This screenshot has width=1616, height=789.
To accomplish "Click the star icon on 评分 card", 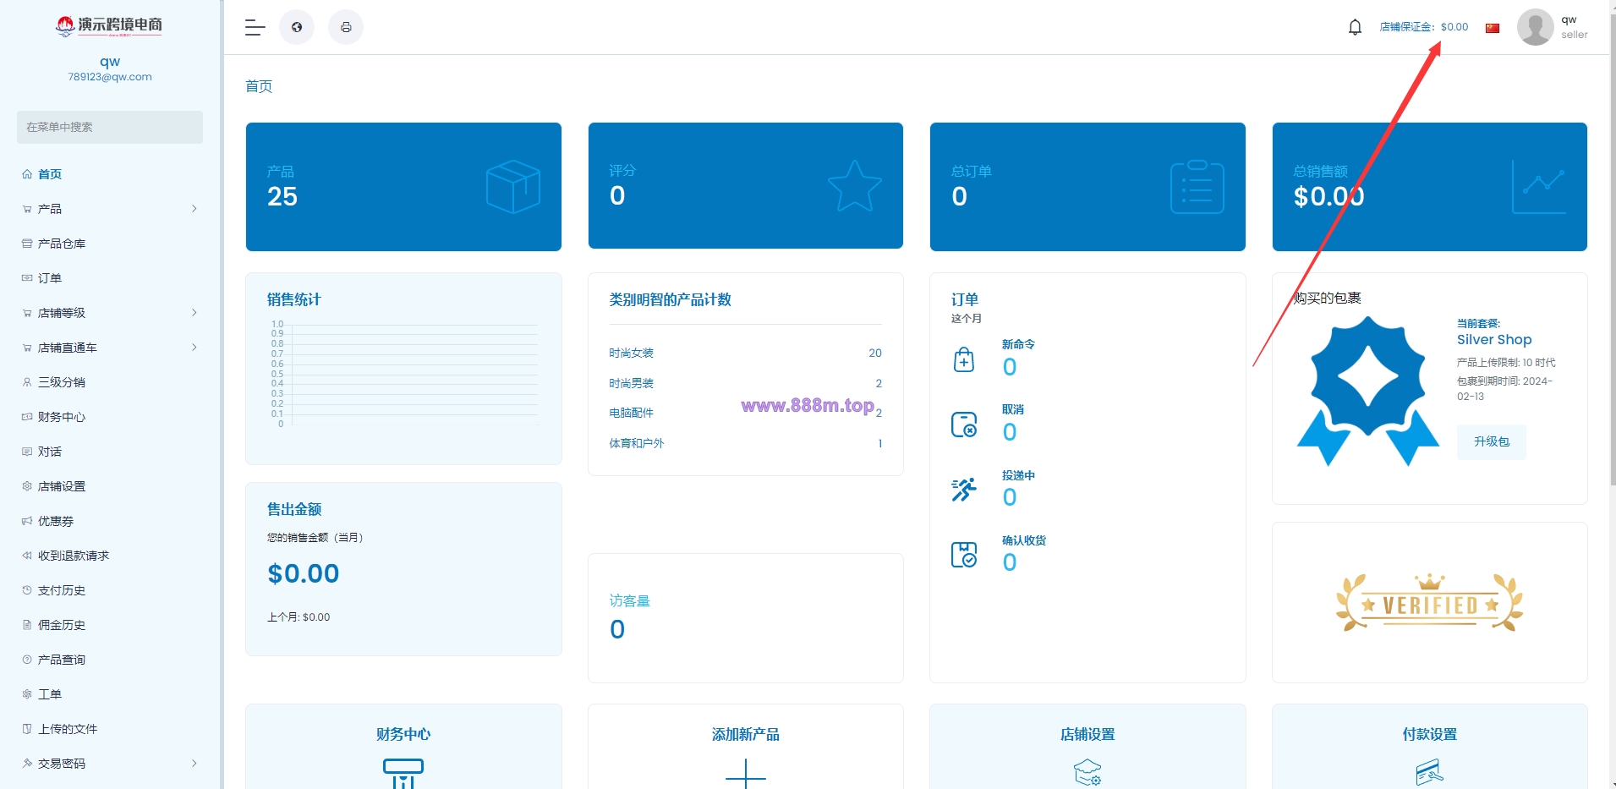I will (854, 186).
